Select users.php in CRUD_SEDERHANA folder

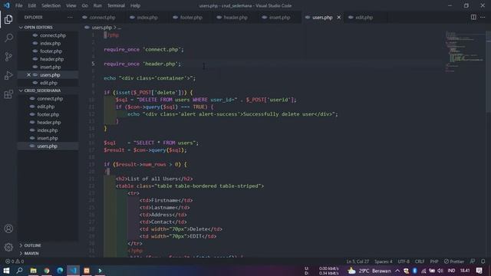tap(48, 146)
